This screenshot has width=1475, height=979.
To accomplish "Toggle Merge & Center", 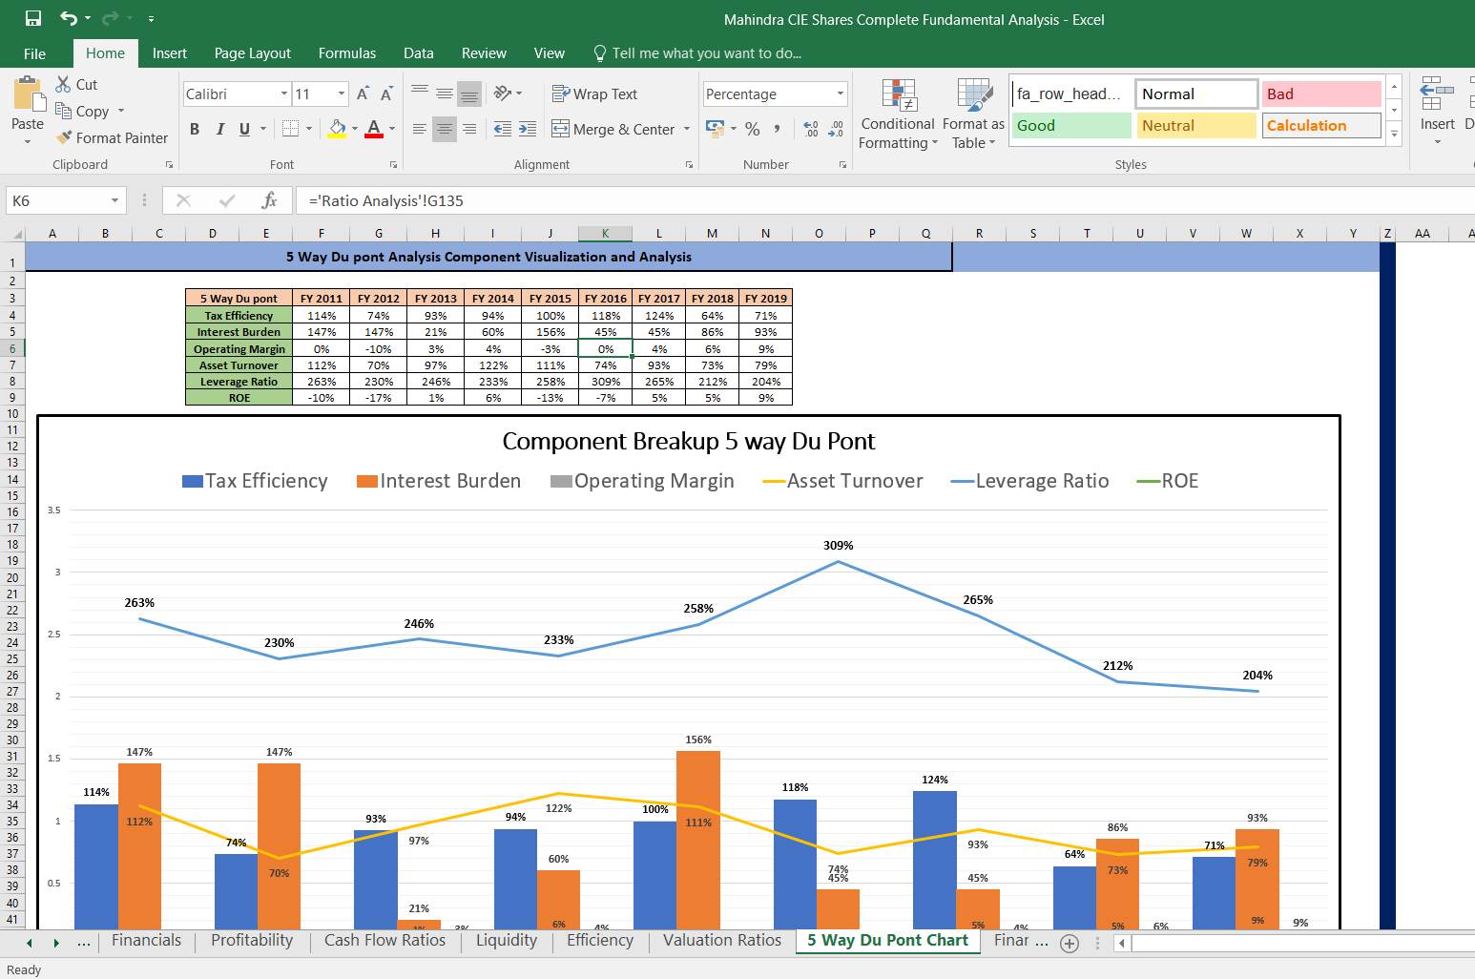I will coord(613,129).
